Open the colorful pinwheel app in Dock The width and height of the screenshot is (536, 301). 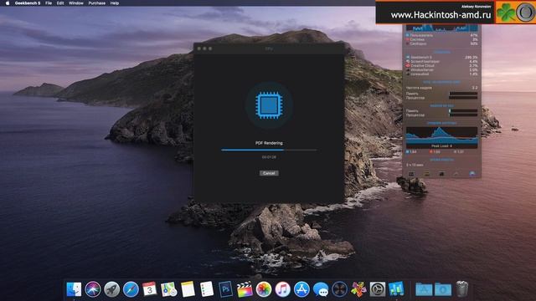(x=358, y=289)
